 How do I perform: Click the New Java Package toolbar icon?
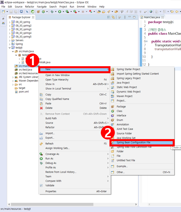[x=39, y=12]
